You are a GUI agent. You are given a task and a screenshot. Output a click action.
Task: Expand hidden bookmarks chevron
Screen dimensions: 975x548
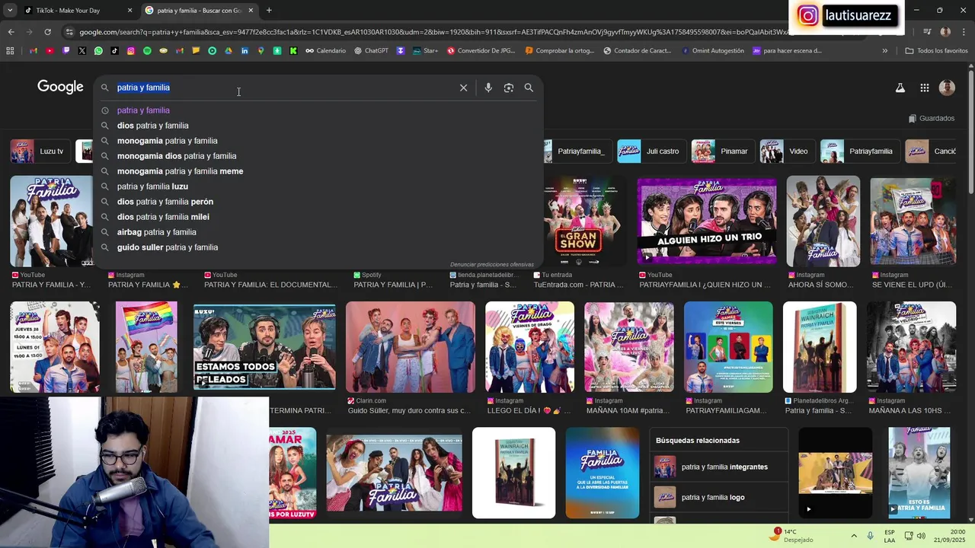(884, 51)
